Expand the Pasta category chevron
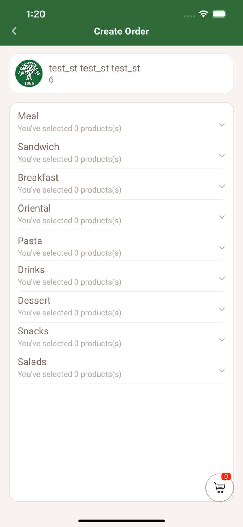Image resolution: width=243 pixels, height=527 pixels. click(222, 248)
